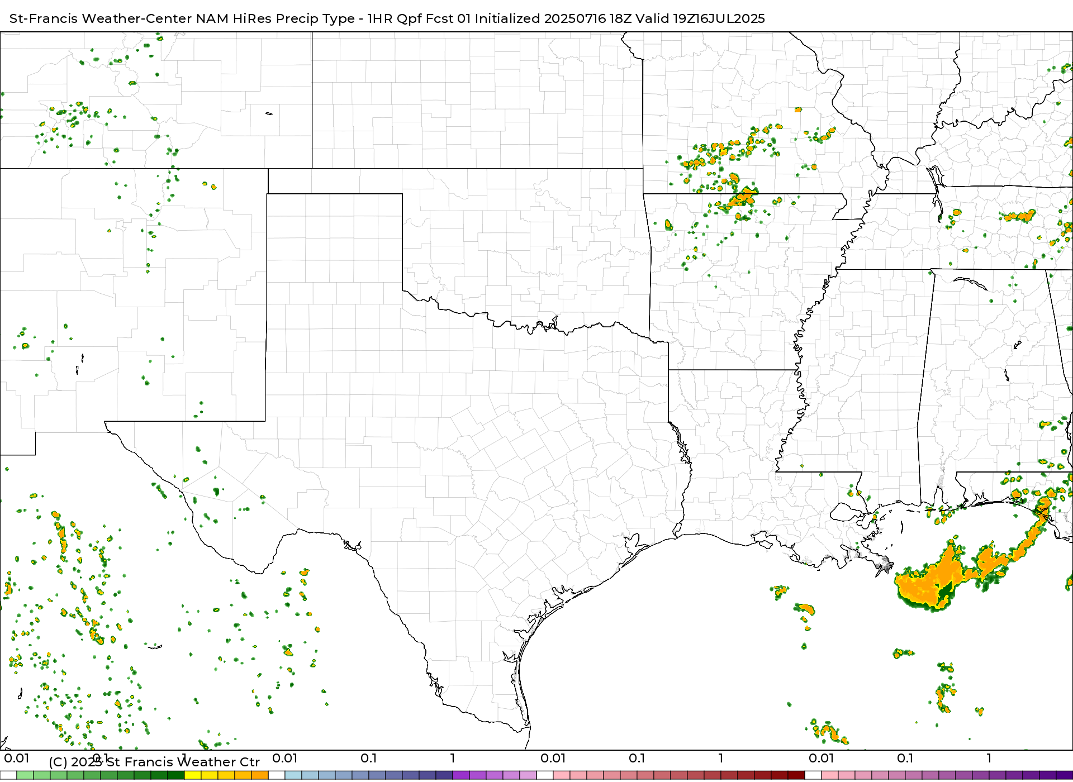Click the '0.1' label above the pink-purple scale
Screen dimensions: 1073x782
[905, 758]
